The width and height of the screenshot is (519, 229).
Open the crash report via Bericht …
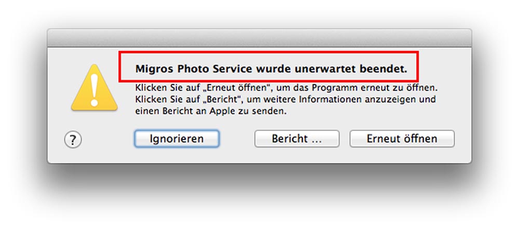tap(297, 138)
